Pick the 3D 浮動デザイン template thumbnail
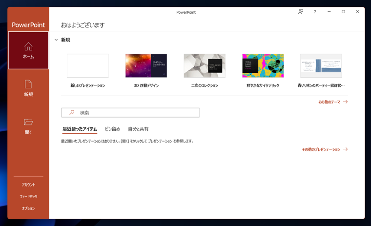The width and height of the screenshot is (371, 226). (146, 65)
